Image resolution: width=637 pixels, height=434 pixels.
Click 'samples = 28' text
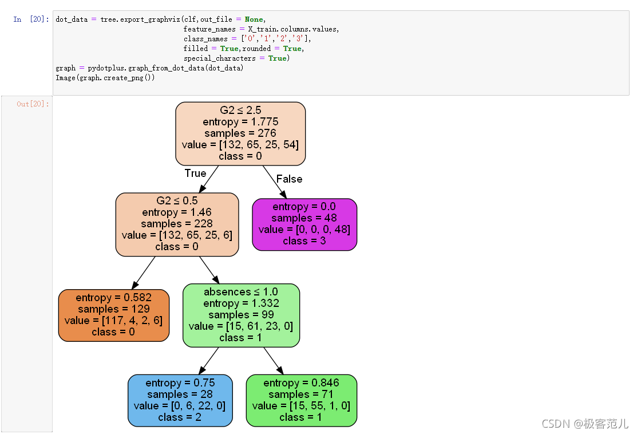click(180, 394)
